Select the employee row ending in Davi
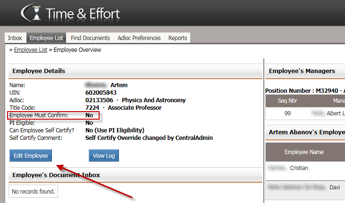This screenshot has height=203, width=345. [x=304, y=187]
